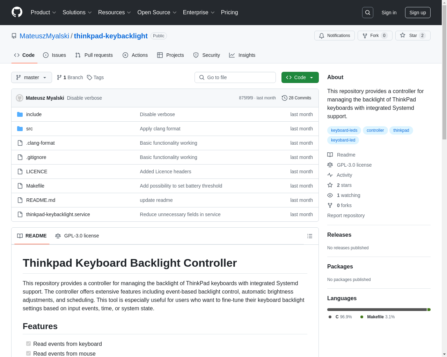This screenshot has height=357, width=447.
Task: Click the thinkpad topic tag
Action: (x=401, y=130)
